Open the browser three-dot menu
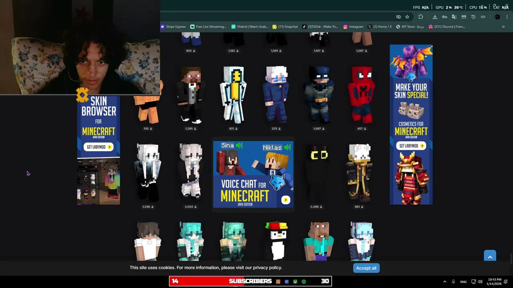 507,17
